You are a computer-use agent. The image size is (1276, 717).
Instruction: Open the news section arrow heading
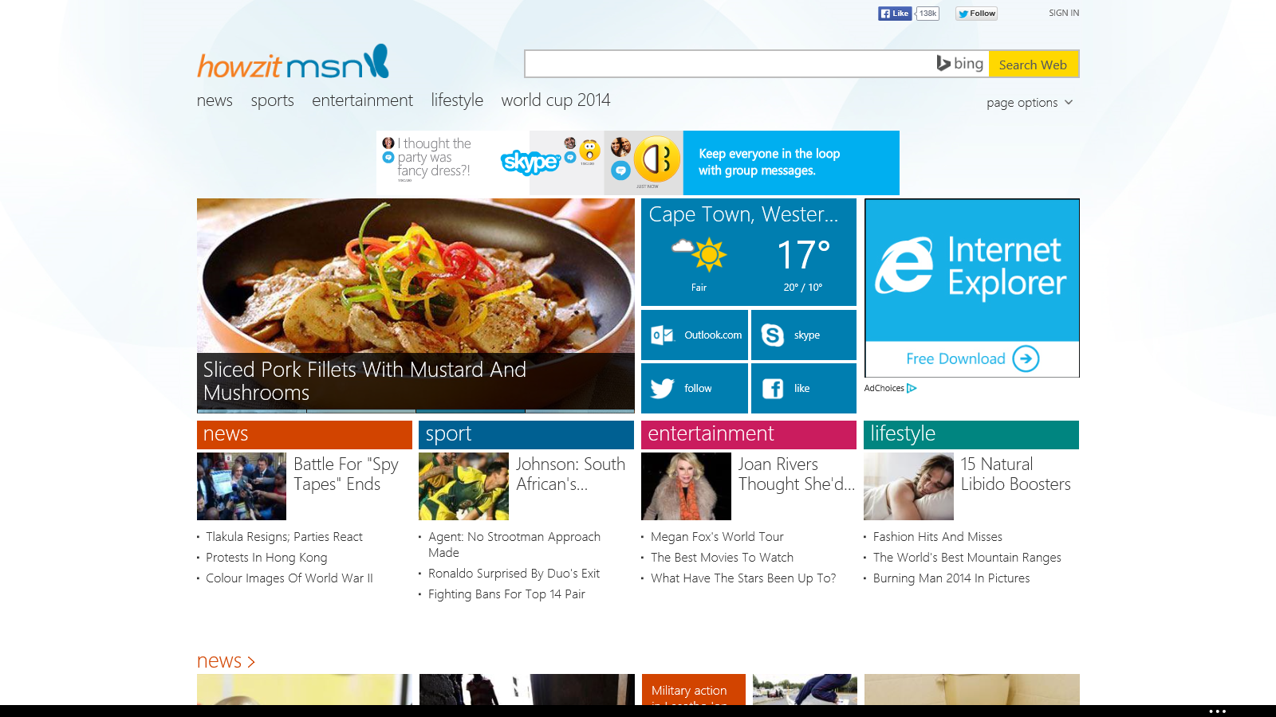pos(226,661)
